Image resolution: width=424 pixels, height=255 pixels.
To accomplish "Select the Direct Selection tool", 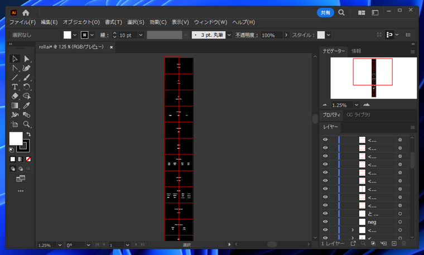I will tap(27, 59).
